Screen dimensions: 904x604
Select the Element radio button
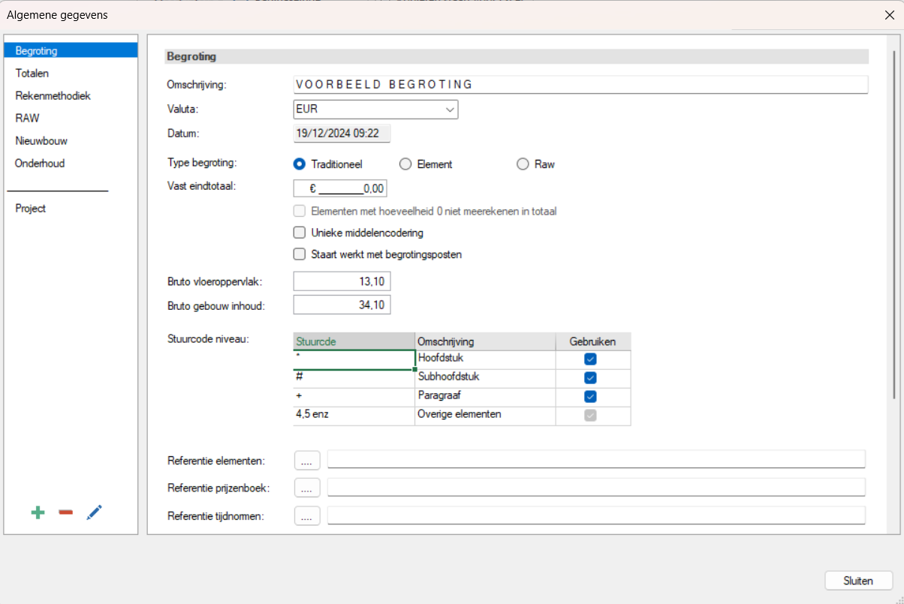(x=405, y=164)
